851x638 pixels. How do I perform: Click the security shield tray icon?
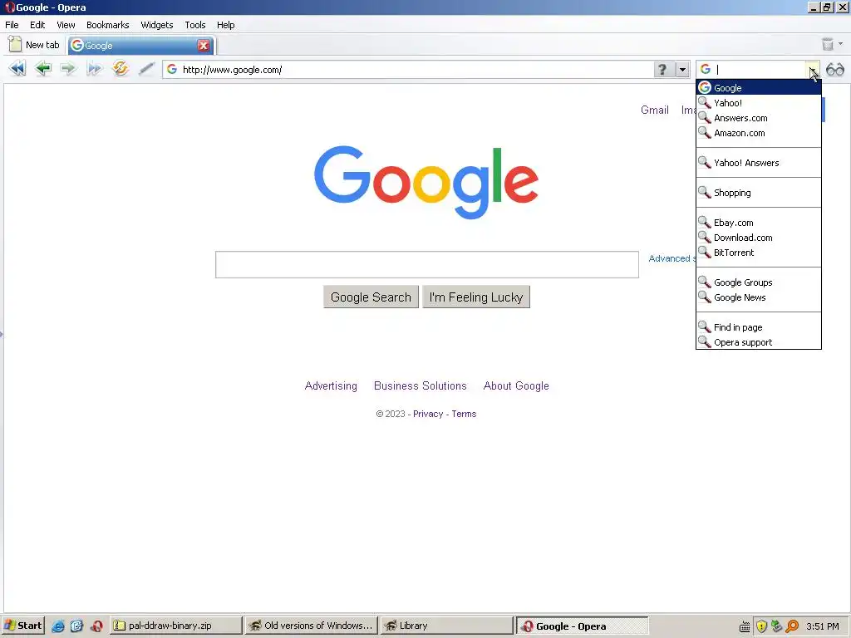click(x=761, y=626)
